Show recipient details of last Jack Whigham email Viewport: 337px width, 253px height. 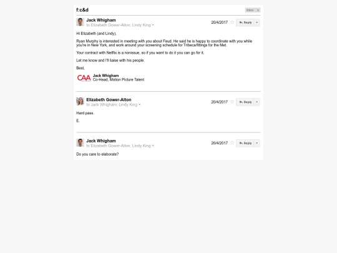click(153, 146)
